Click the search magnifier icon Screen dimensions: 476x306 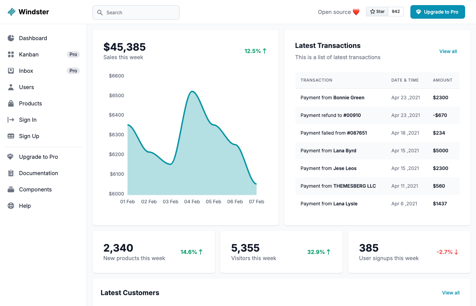[x=100, y=12]
